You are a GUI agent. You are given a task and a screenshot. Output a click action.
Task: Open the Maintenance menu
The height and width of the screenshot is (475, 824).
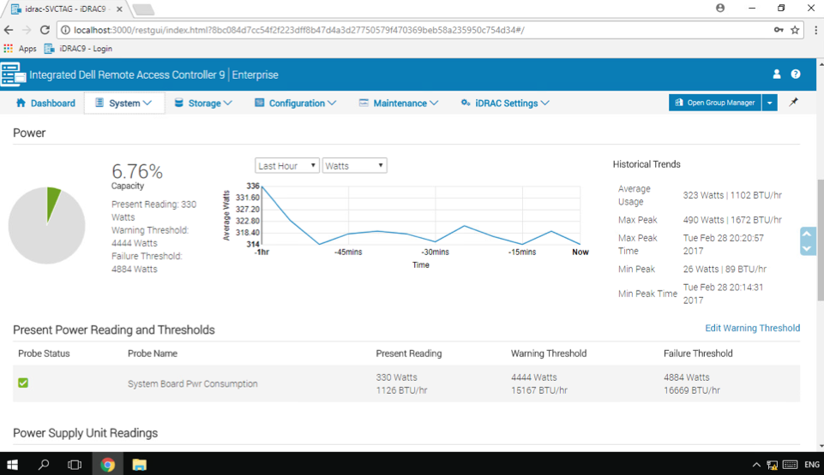click(399, 104)
